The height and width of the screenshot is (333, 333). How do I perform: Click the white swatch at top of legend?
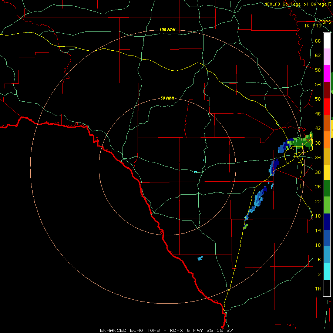coord(327,41)
